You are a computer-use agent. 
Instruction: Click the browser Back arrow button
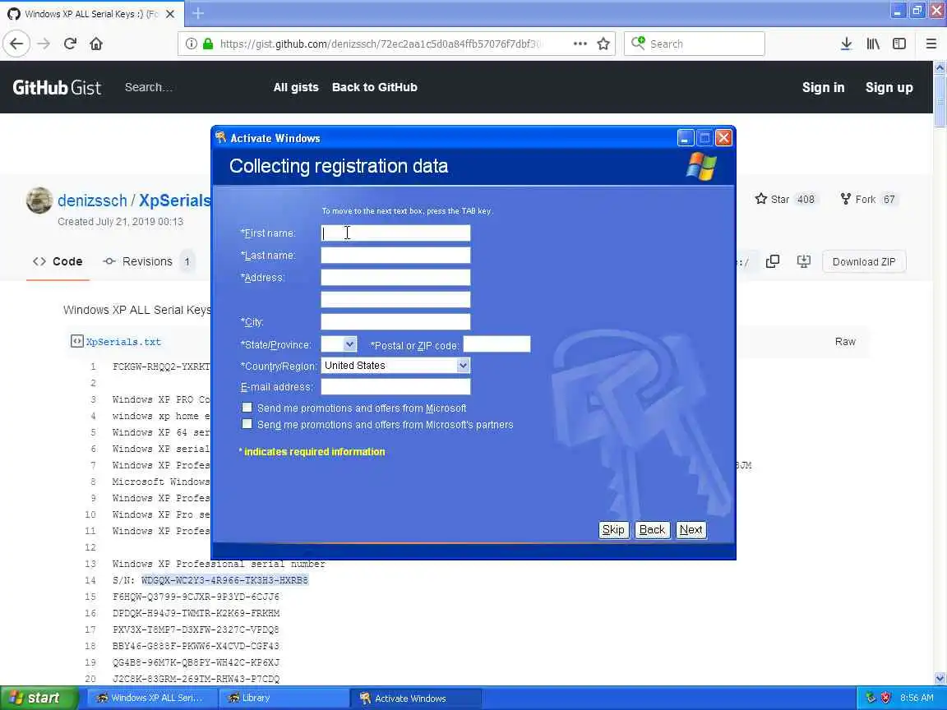(x=17, y=44)
